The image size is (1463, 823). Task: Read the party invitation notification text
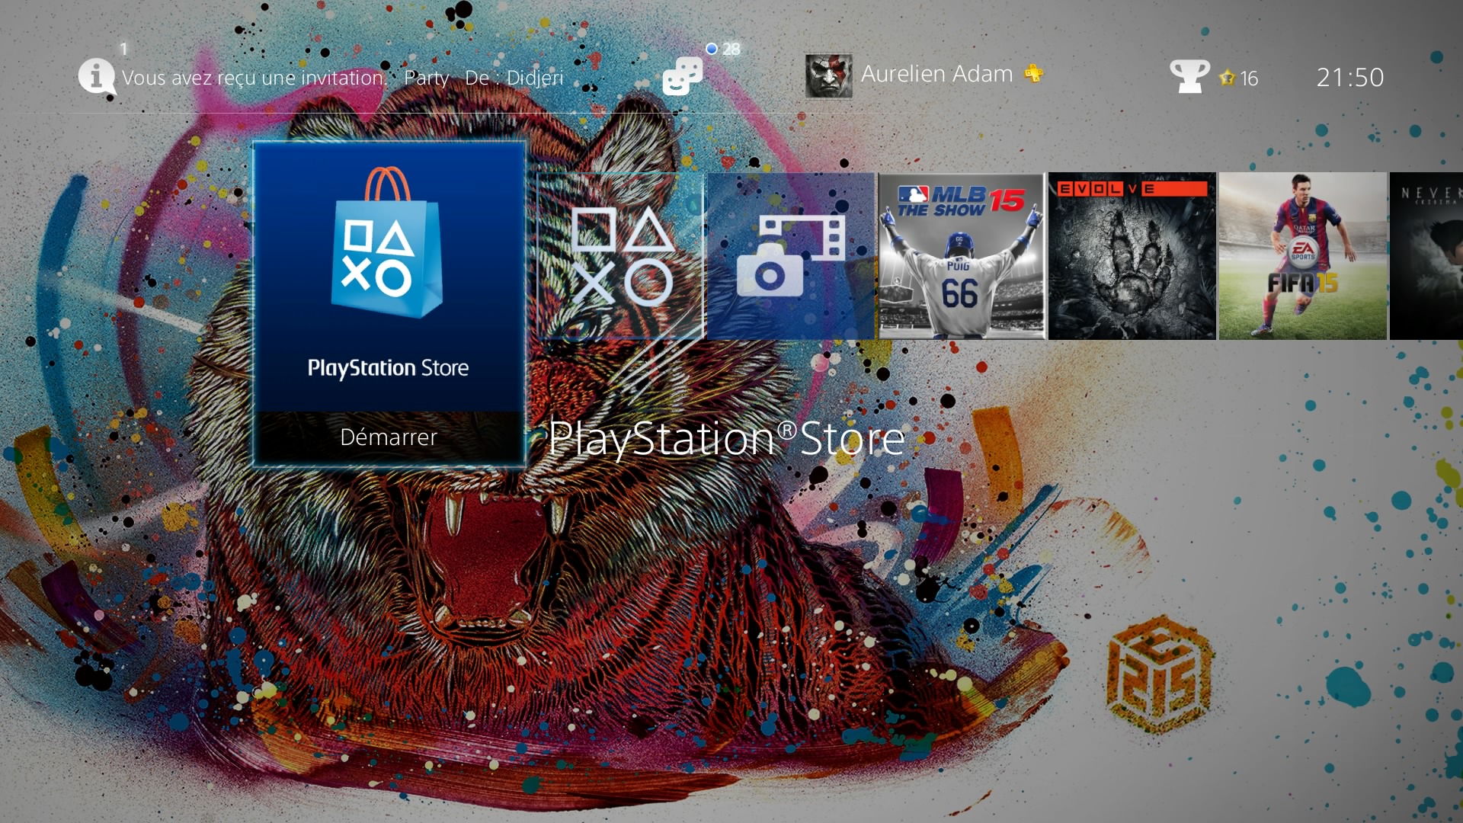click(x=342, y=78)
